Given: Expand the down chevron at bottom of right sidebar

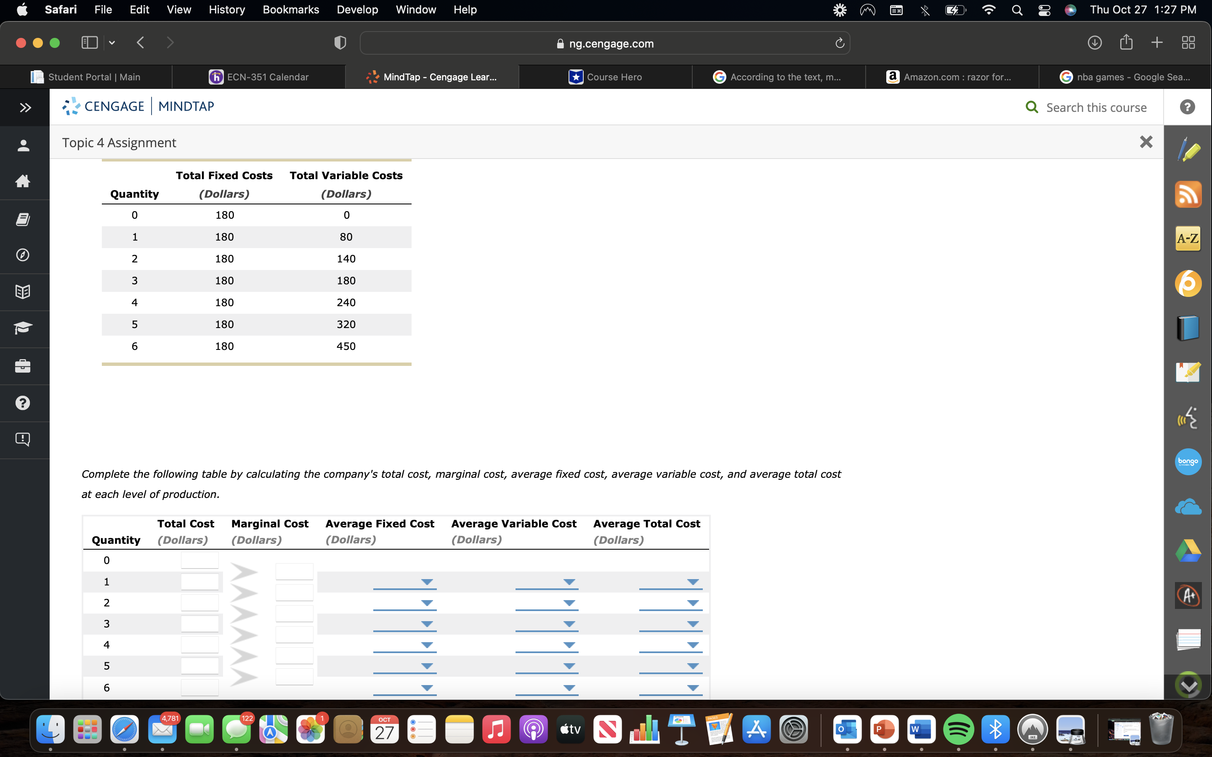Looking at the screenshot, I should [x=1188, y=685].
